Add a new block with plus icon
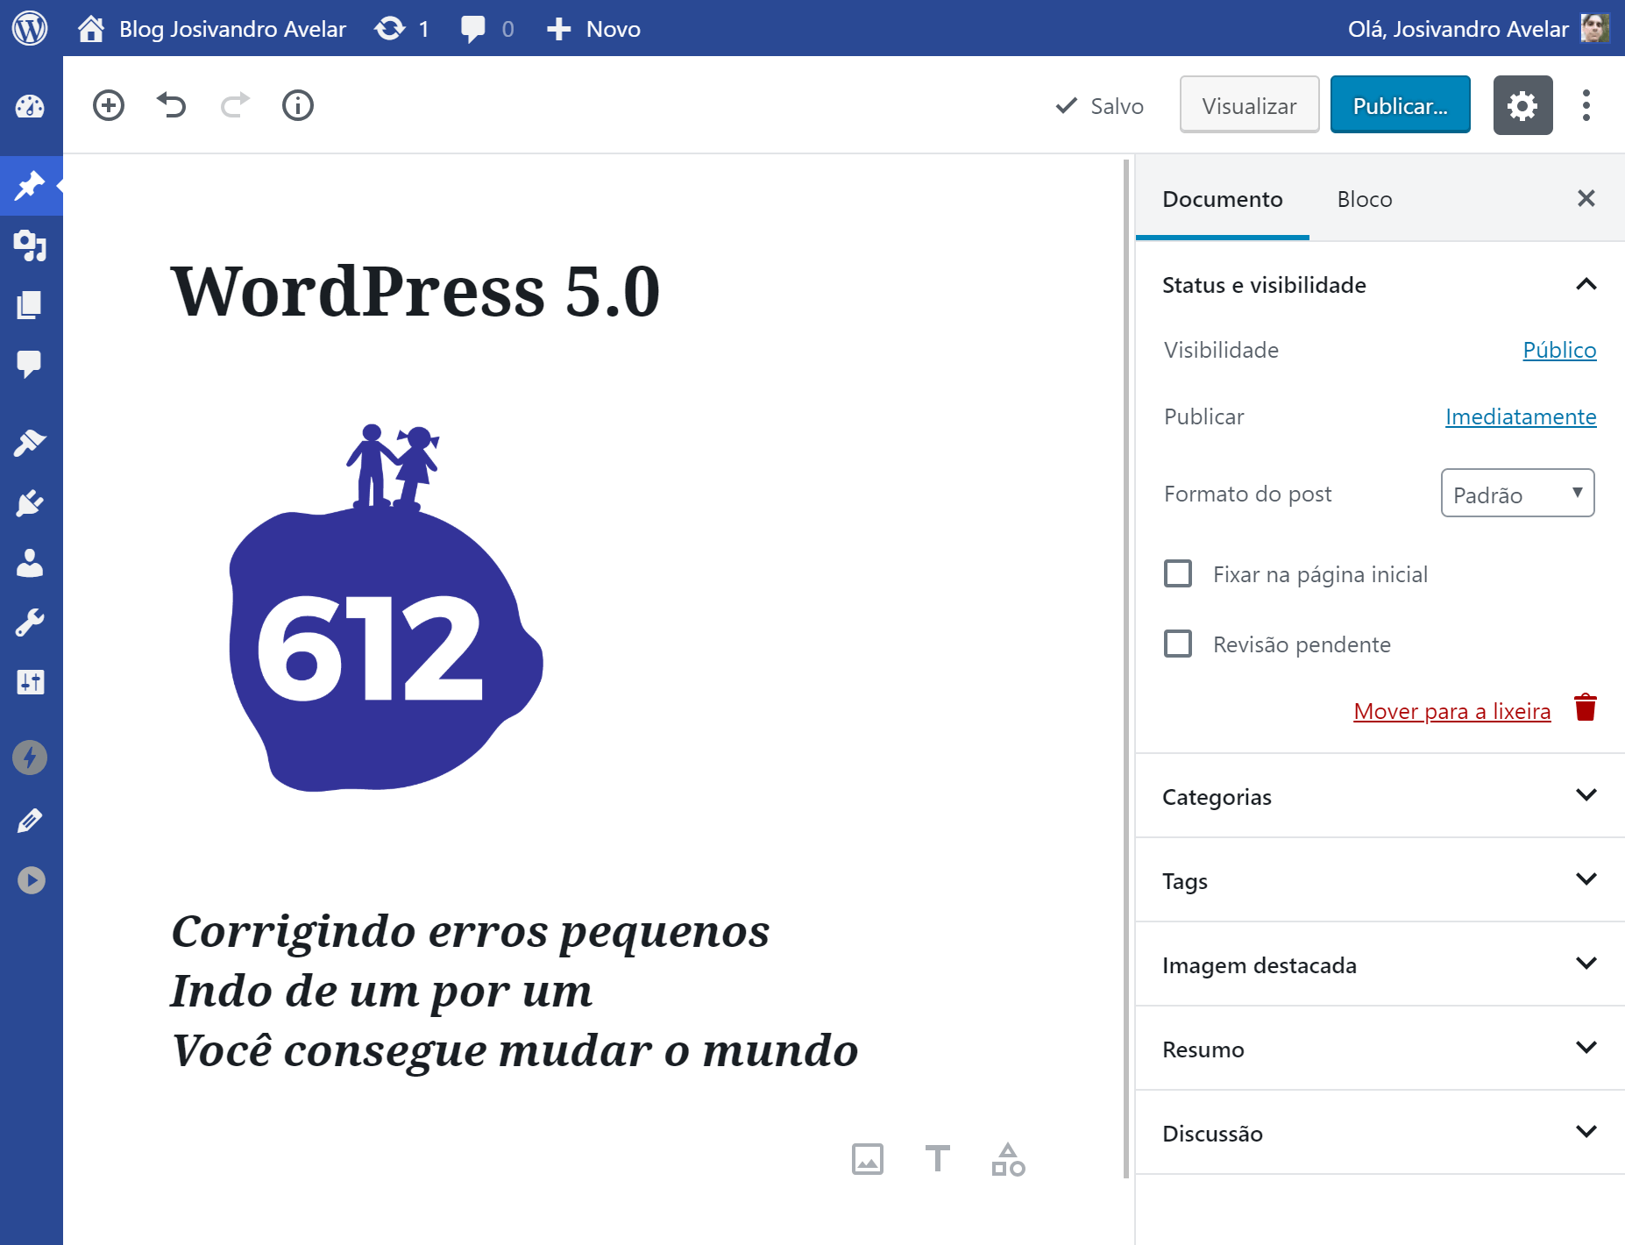Viewport: 1625px width, 1245px height. [x=109, y=105]
